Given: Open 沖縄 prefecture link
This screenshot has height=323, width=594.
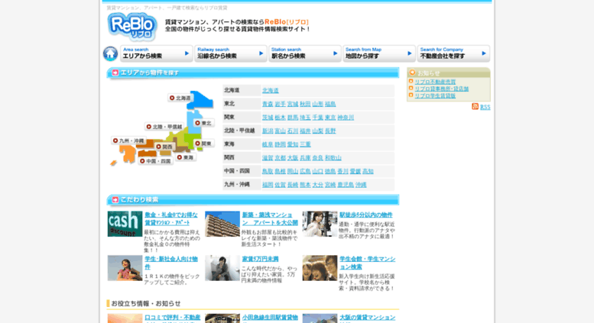Looking at the screenshot, I should pos(361,185).
